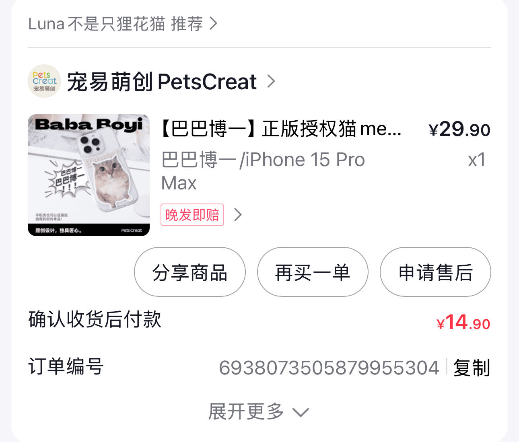Viewport: 519px width, 442px height.
Task: Tap the 申请售后 button
Action: click(x=435, y=272)
